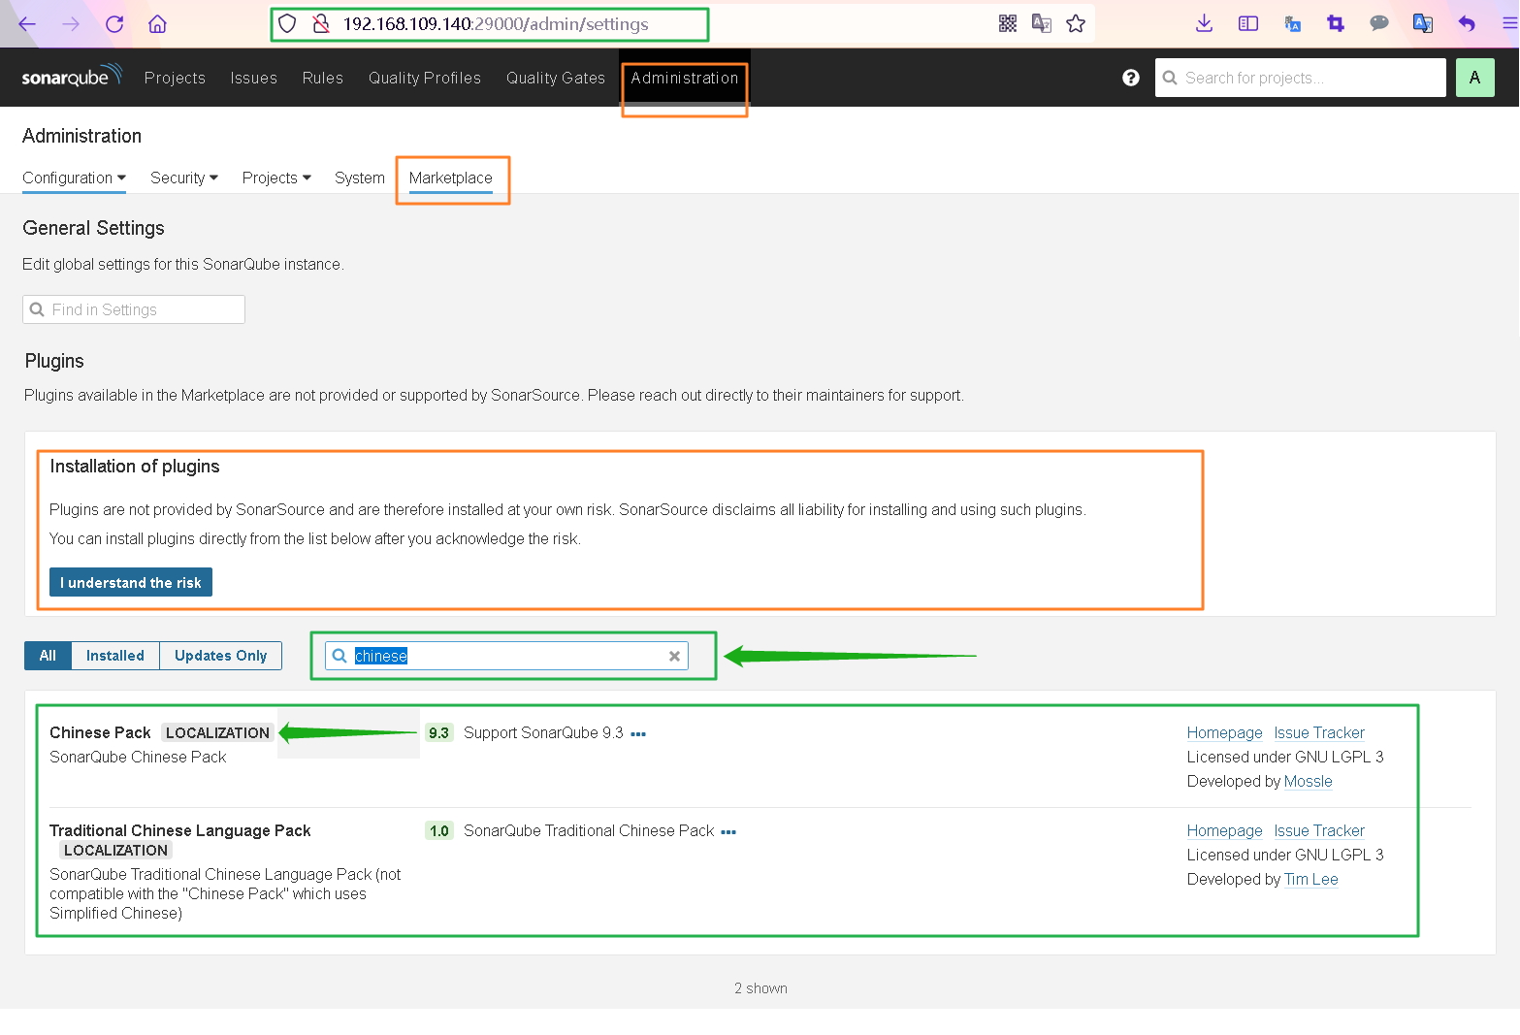Click the plugin search field containing chinese
The image size is (1520, 1035).
pyautogui.click(x=506, y=656)
